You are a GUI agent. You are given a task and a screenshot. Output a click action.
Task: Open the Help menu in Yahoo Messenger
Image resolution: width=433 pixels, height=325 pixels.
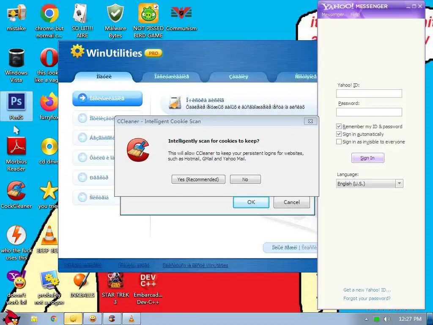[x=355, y=14]
